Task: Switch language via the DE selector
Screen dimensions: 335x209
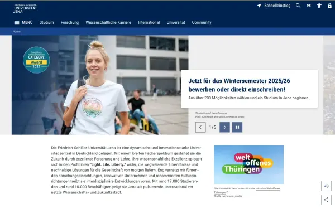Action: (309, 6)
